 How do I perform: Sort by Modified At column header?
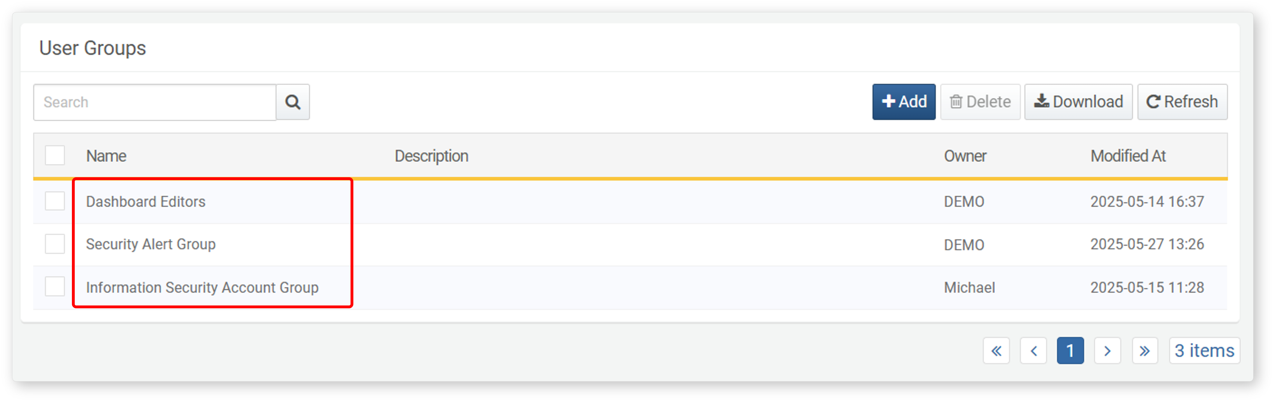(x=1128, y=156)
